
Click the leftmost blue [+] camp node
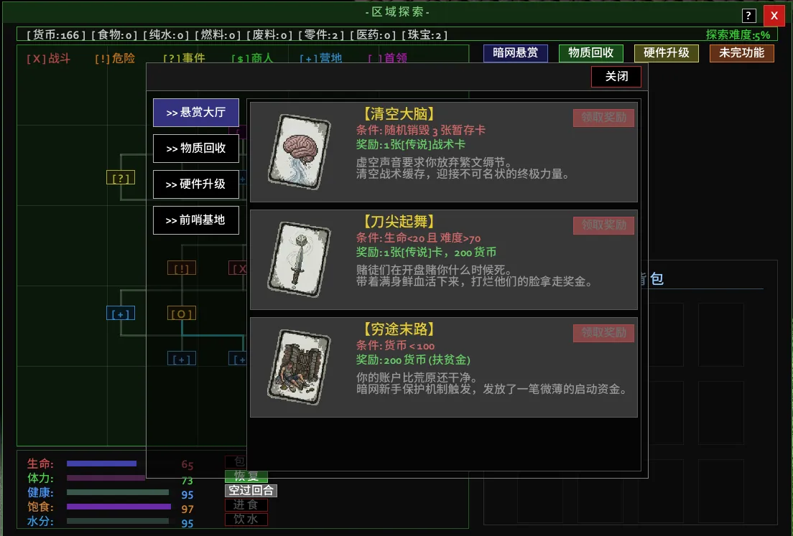tap(121, 314)
